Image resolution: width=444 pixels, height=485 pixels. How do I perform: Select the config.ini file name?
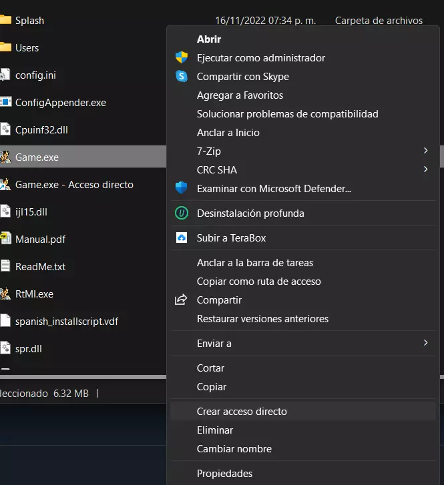pos(35,75)
